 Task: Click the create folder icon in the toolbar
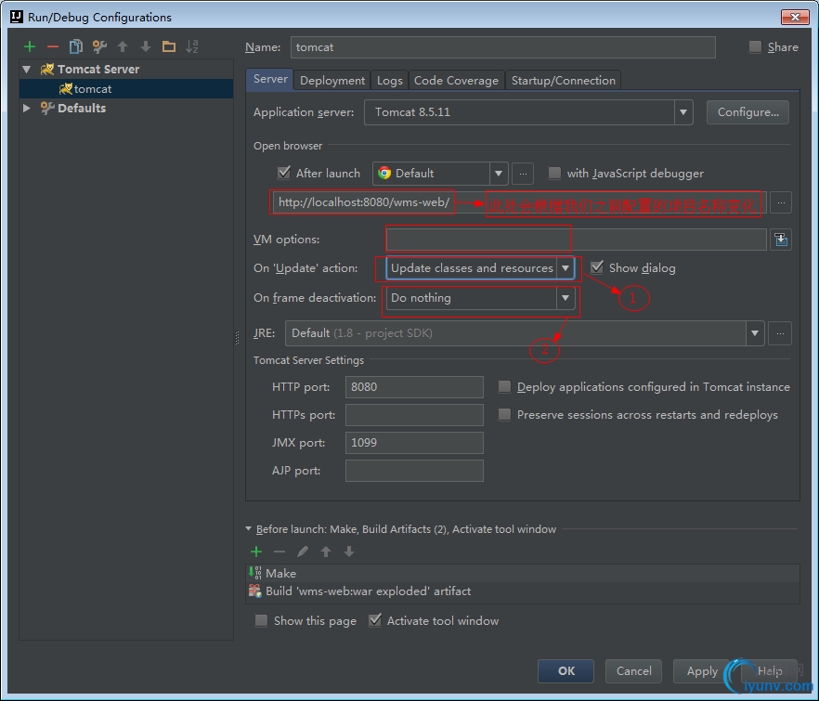tap(168, 46)
